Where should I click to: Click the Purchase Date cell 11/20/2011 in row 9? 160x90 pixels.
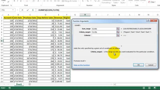30,41
